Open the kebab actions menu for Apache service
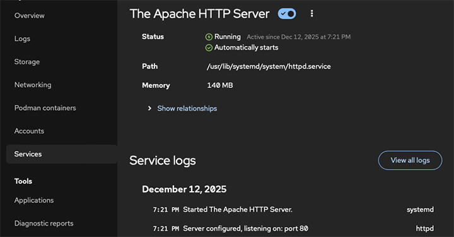 coord(312,14)
